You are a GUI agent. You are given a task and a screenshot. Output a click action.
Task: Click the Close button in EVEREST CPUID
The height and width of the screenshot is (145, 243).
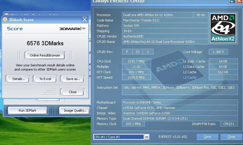click(x=231, y=137)
